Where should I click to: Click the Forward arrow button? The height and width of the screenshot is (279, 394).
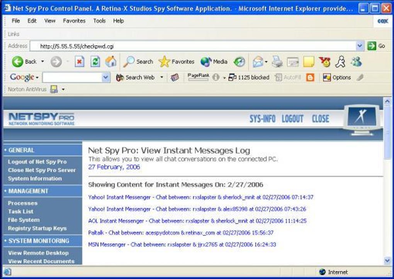(x=56, y=61)
